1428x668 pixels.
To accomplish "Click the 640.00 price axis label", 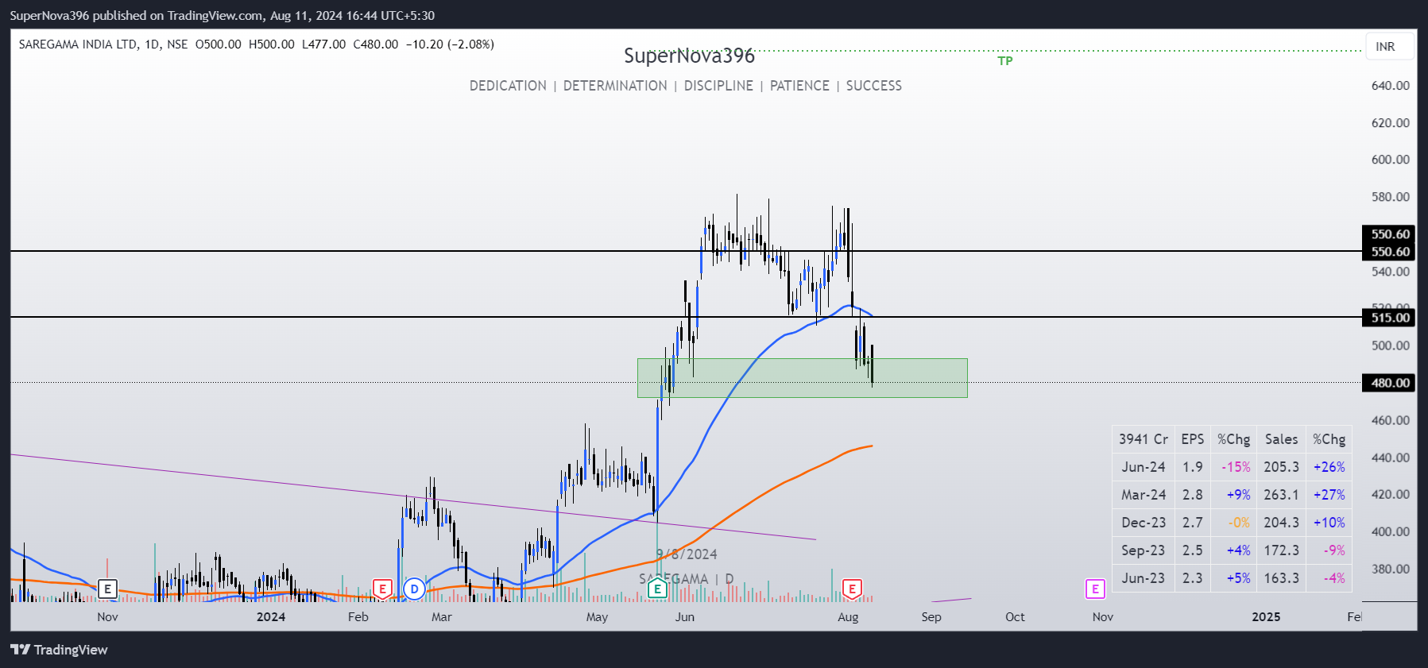I will 1390,86.
